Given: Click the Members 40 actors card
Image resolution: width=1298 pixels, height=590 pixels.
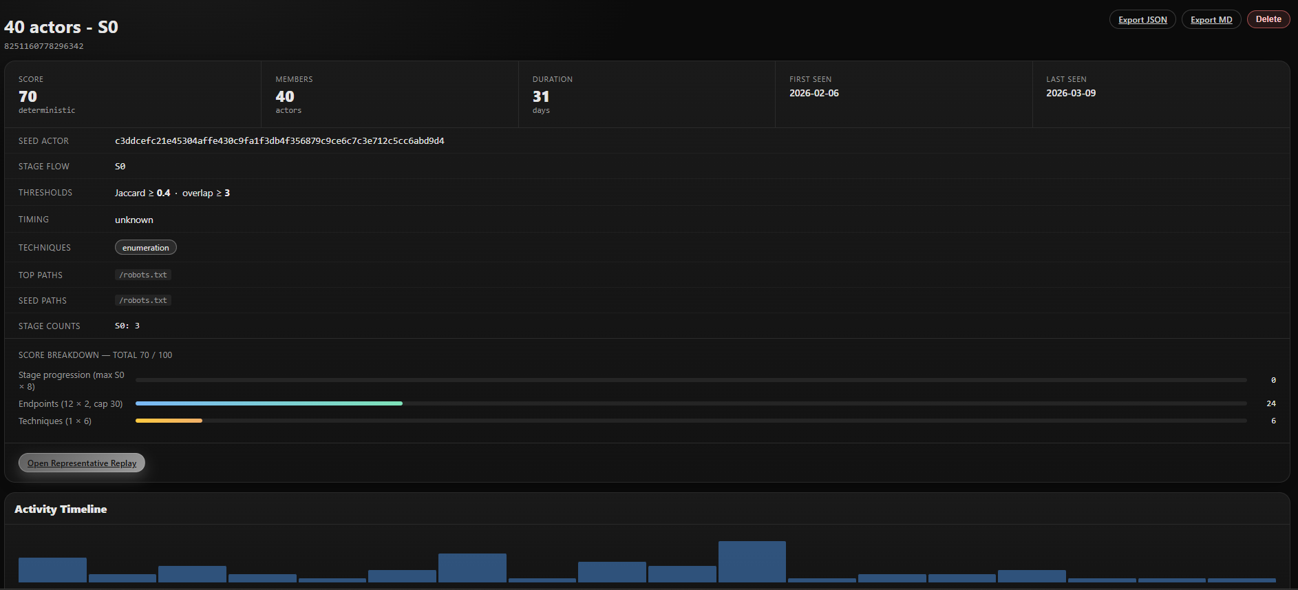Looking at the screenshot, I should (x=390, y=94).
